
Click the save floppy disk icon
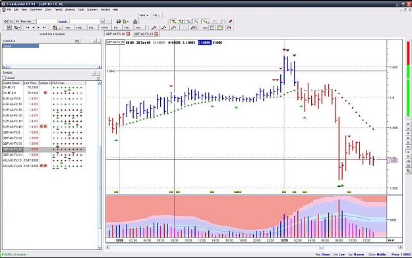(x=119, y=21)
